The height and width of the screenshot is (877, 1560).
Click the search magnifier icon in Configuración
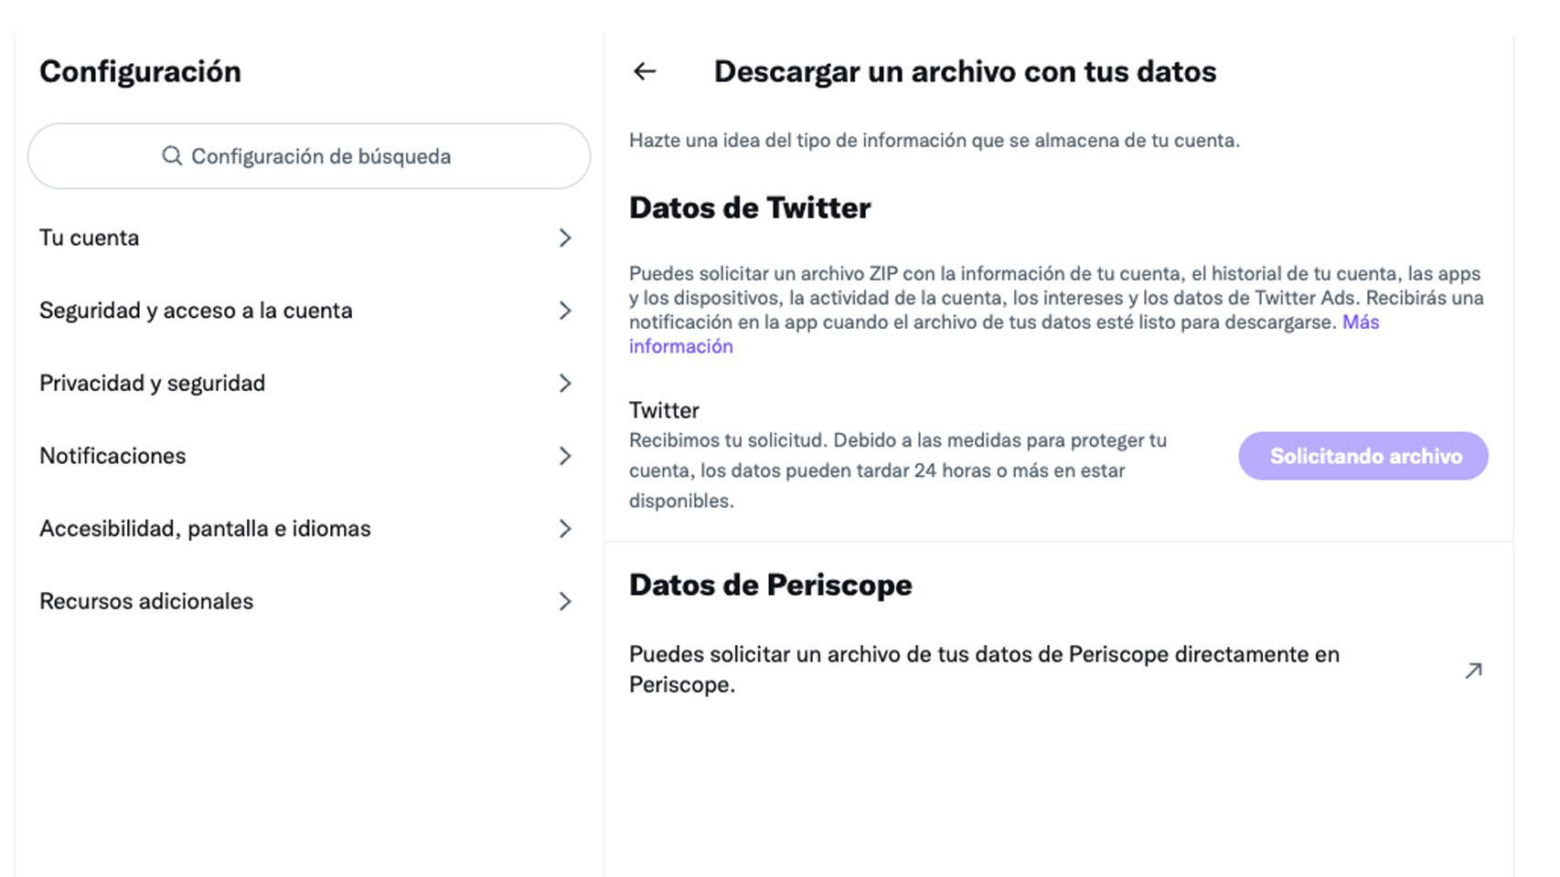172,156
